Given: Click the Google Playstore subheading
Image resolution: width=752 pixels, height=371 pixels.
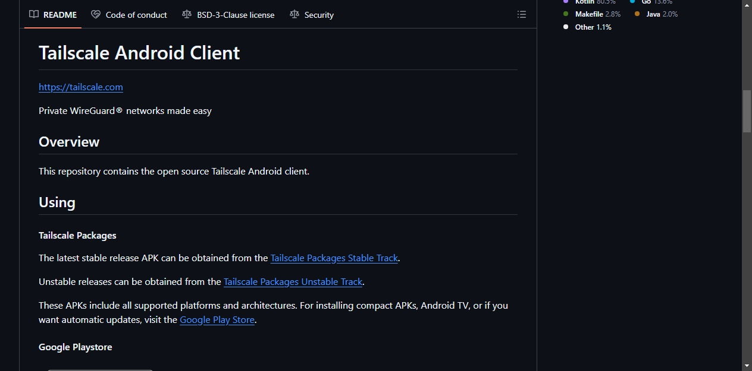Looking at the screenshot, I should click(x=76, y=347).
